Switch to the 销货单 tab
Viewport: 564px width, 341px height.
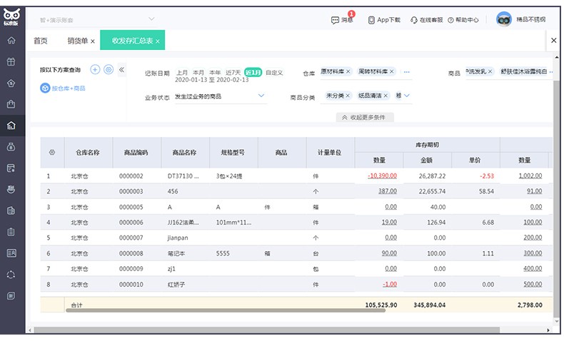pyautogui.click(x=77, y=41)
